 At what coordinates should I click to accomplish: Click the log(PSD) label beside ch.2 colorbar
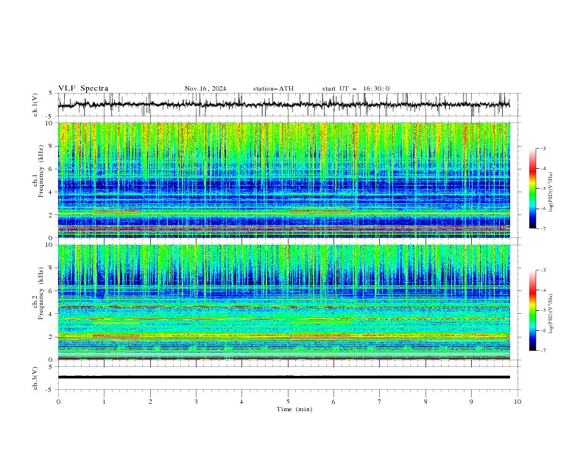[x=551, y=314]
